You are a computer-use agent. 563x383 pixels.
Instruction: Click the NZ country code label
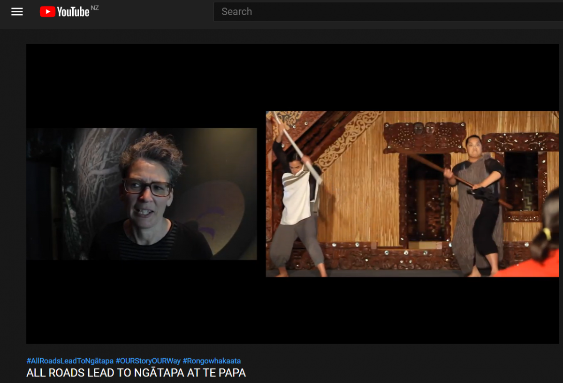[95, 8]
